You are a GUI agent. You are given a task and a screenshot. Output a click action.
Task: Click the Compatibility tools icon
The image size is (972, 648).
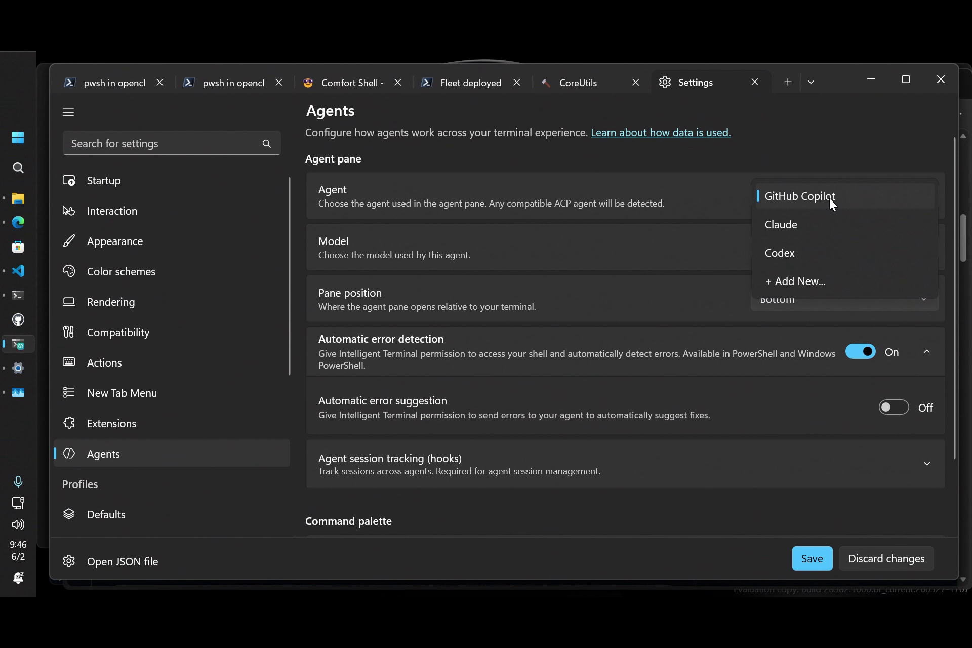click(x=69, y=333)
